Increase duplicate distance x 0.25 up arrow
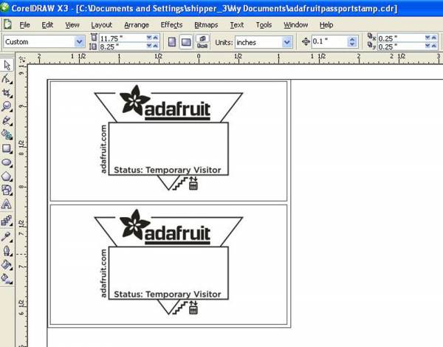Screen dimensions: 443x347 click(434, 38)
